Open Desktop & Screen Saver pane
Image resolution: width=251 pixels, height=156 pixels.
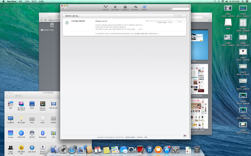pos(21,106)
